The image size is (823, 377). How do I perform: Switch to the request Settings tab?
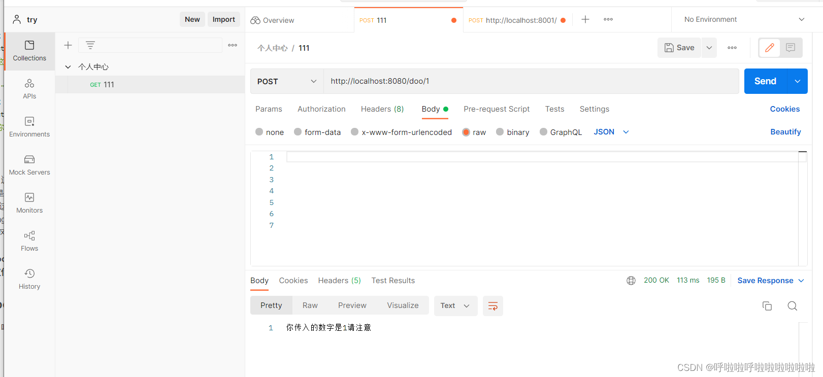(595, 109)
